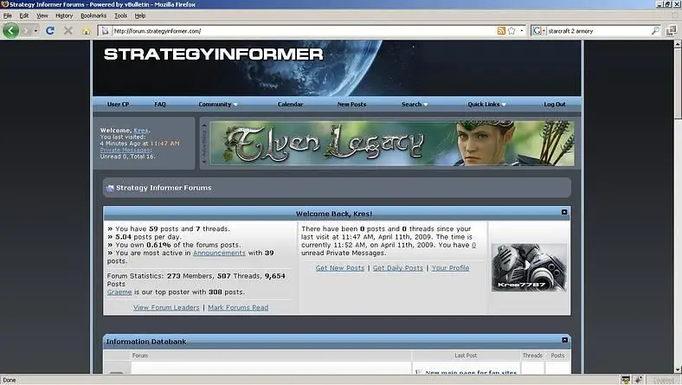Open the History menu
Image resolution: width=682 pixels, height=385 pixels.
[64, 16]
